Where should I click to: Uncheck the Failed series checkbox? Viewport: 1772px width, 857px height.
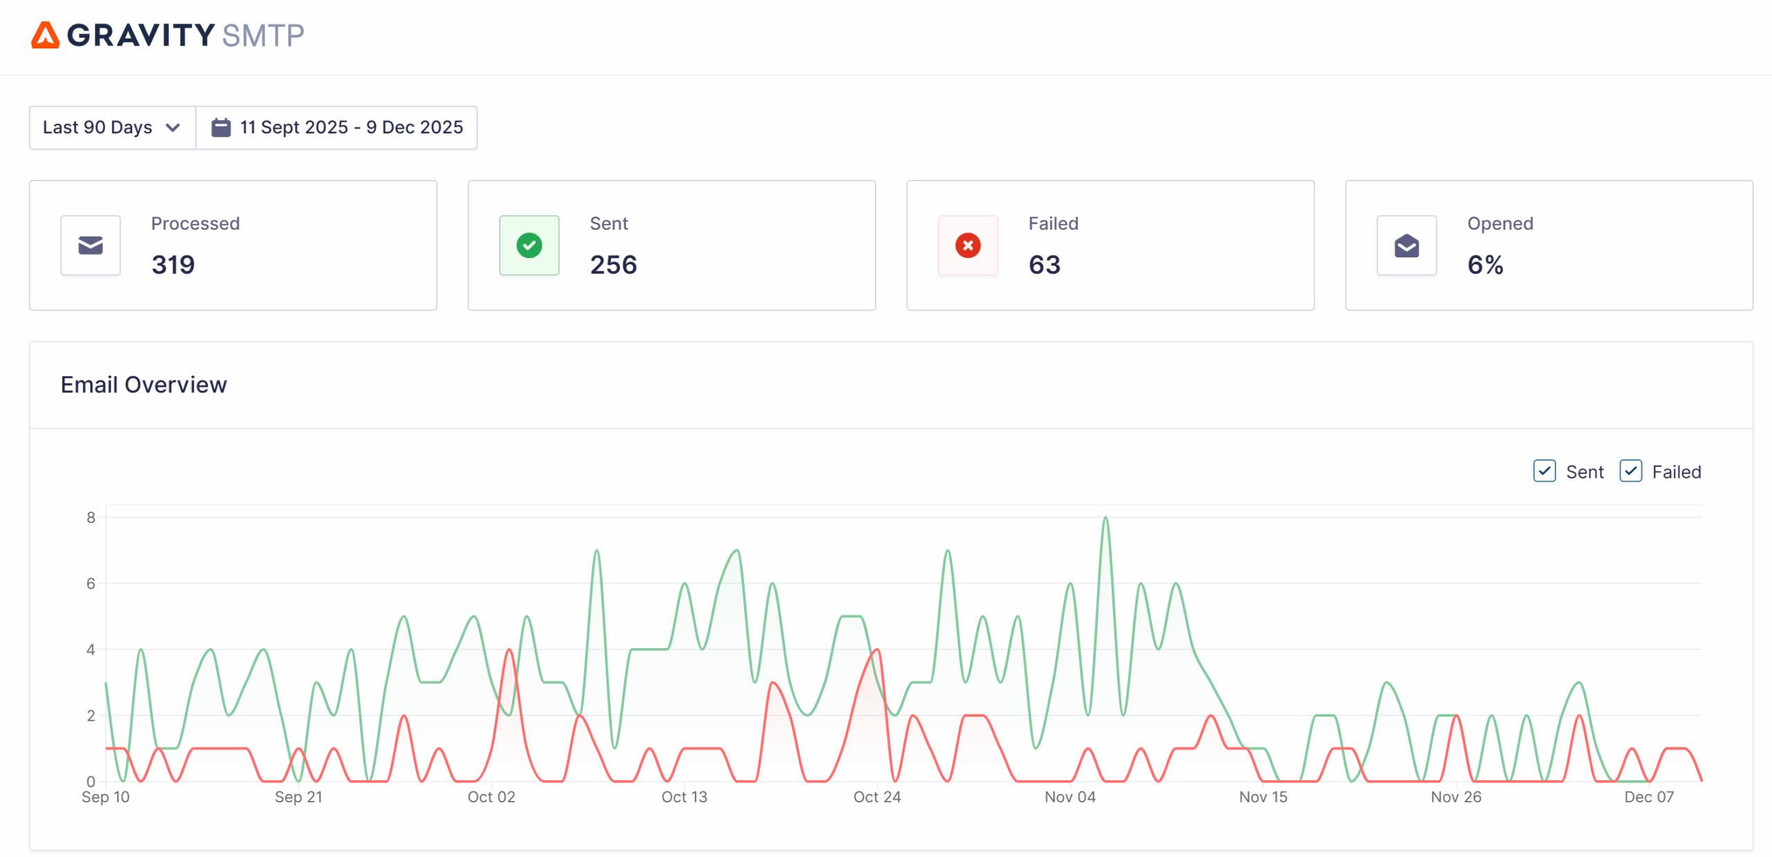click(1630, 471)
